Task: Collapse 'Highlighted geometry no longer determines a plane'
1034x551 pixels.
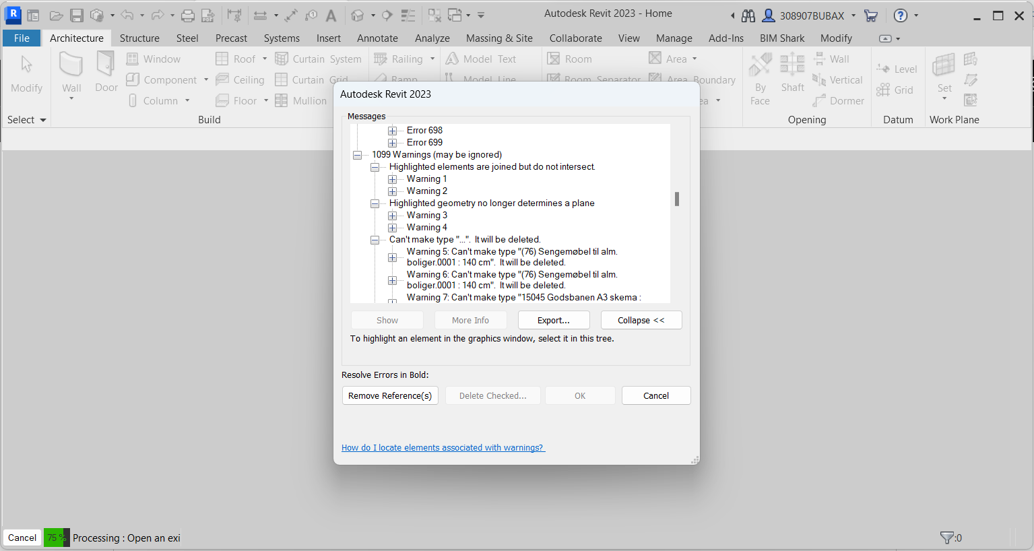Action: tap(375, 203)
